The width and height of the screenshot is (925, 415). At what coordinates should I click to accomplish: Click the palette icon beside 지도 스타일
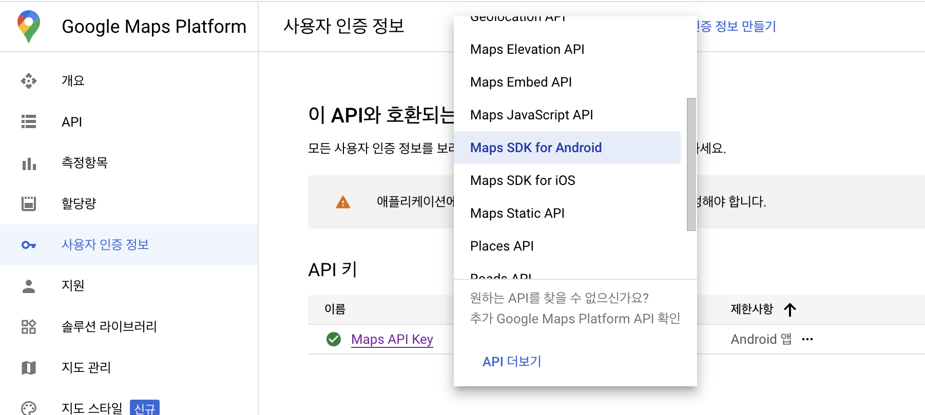(29, 408)
